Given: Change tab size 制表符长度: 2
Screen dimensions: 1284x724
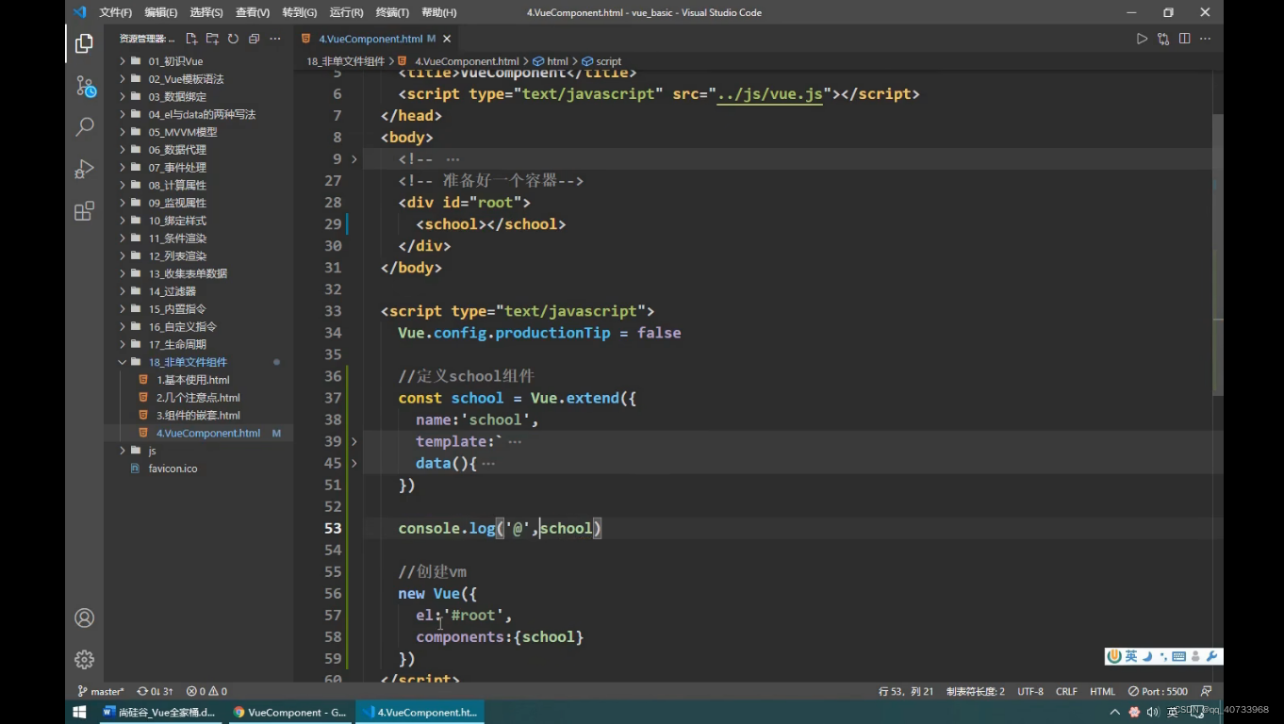Looking at the screenshot, I should pyautogui.click(x=976, y=691).
